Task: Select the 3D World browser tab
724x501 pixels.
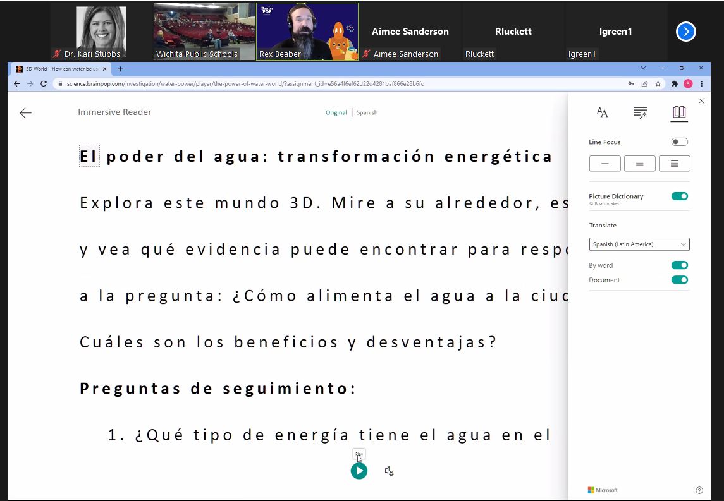Action: (x=61, y=69)
